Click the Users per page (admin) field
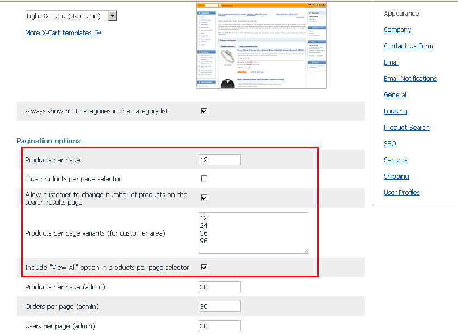Viewport: 458px width, 335px height. (219, 326)
